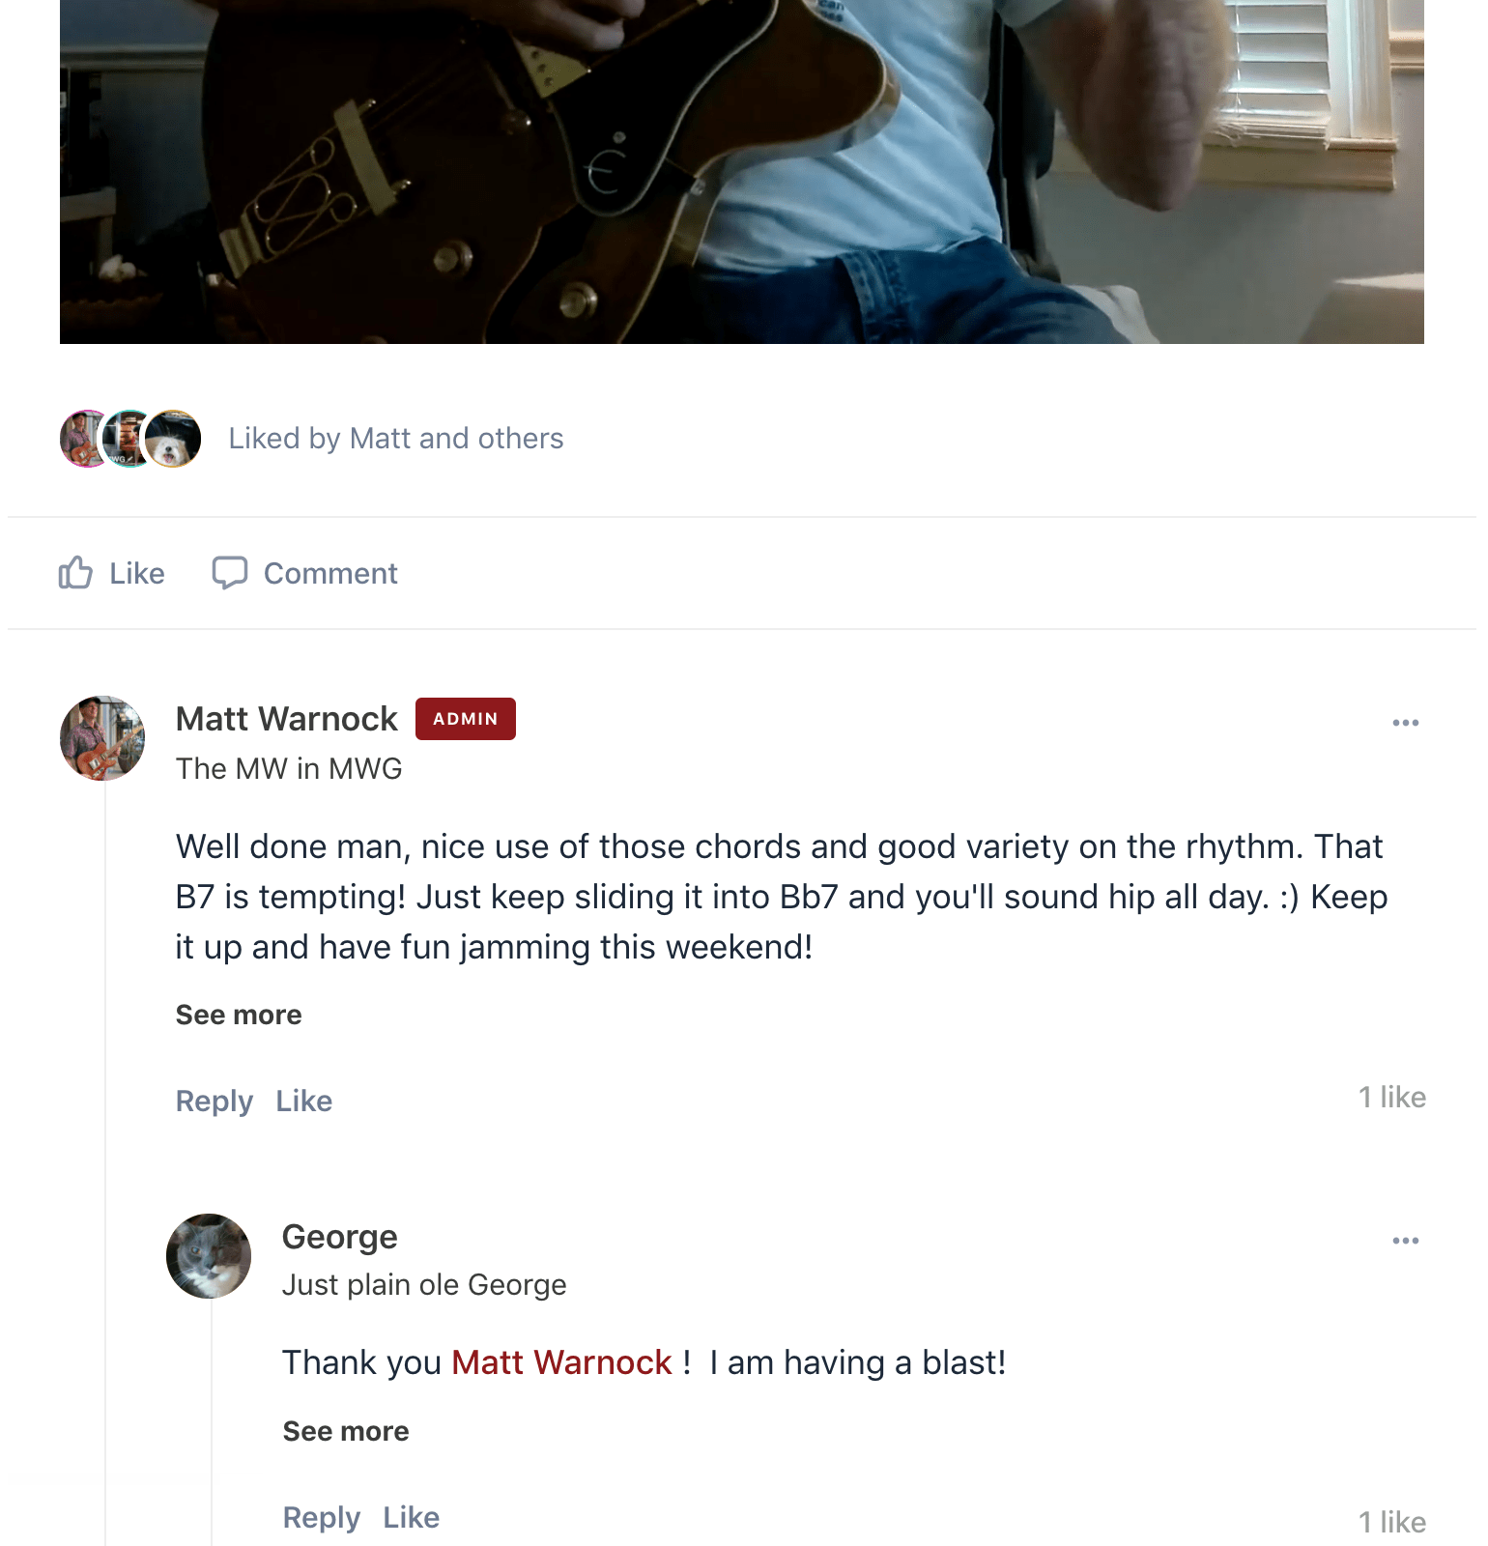
Task: Open the Matt Warnock mention link
Action: pyautogui.click(x=561, y=1362)
